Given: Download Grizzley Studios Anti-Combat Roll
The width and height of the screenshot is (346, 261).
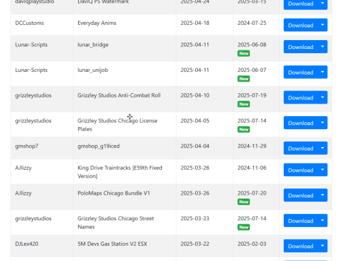Looking at the screenshot, I should click(x=300, y=97).
